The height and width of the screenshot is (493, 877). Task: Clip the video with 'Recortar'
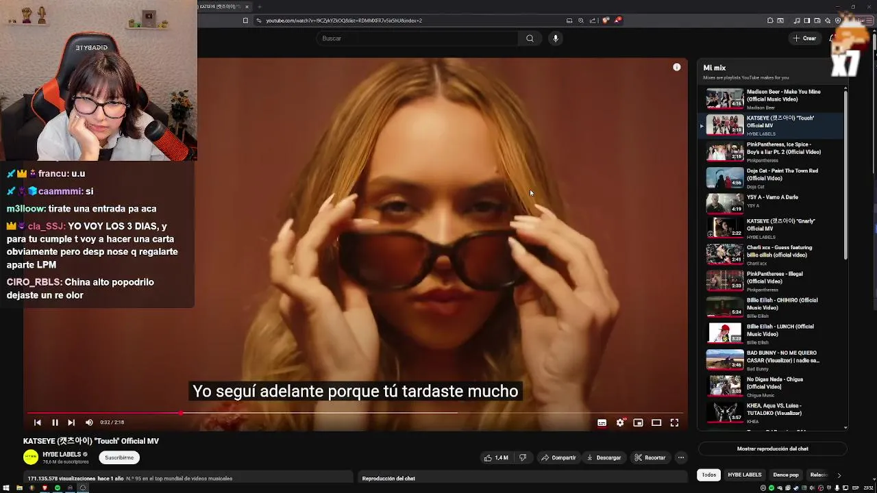coord(650,457)
